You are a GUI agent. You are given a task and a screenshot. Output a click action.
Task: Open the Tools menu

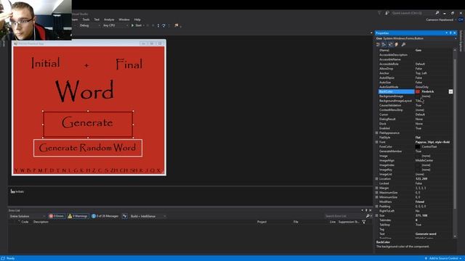click(x=86, y=20)
